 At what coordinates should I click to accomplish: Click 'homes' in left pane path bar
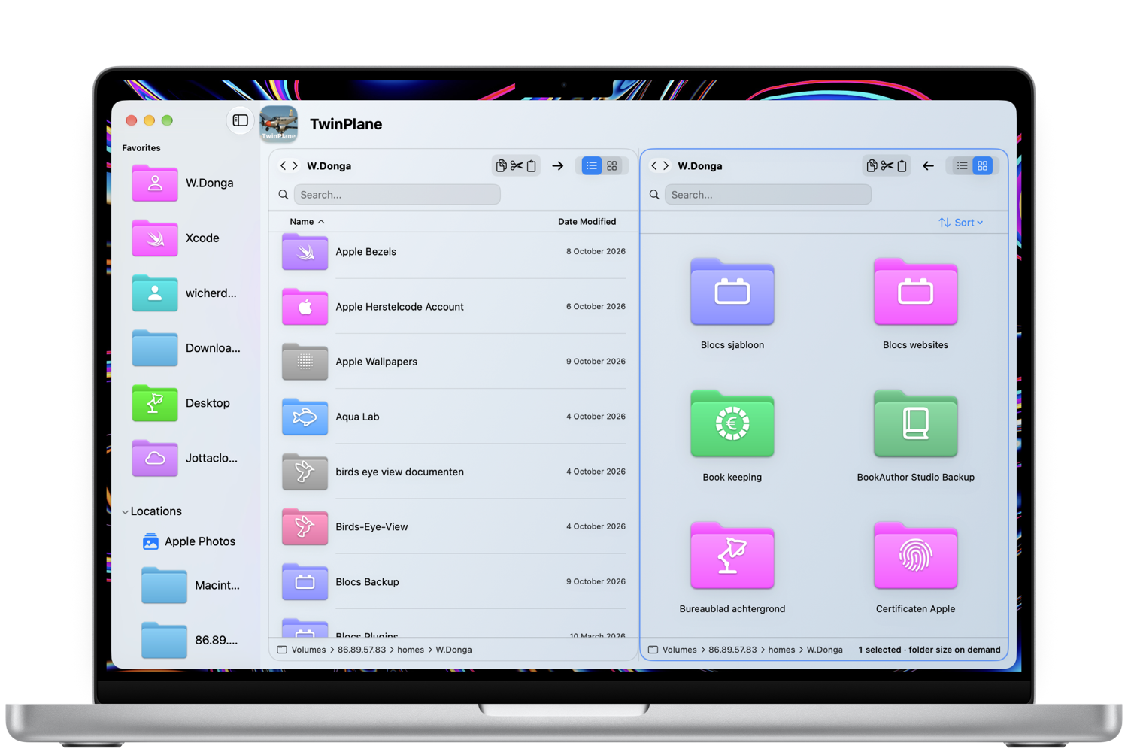(x=411, y=650)
